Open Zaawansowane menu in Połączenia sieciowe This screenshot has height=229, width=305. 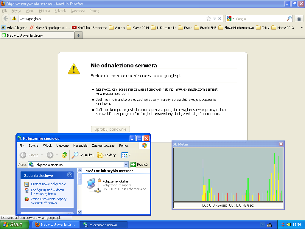tap(103, 146)
